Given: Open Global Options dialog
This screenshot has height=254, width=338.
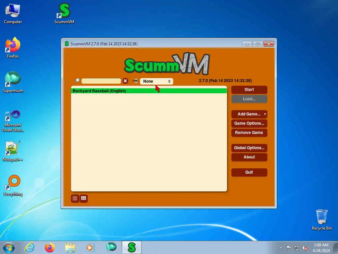Looking at the screenshot, I should [249, 148].
